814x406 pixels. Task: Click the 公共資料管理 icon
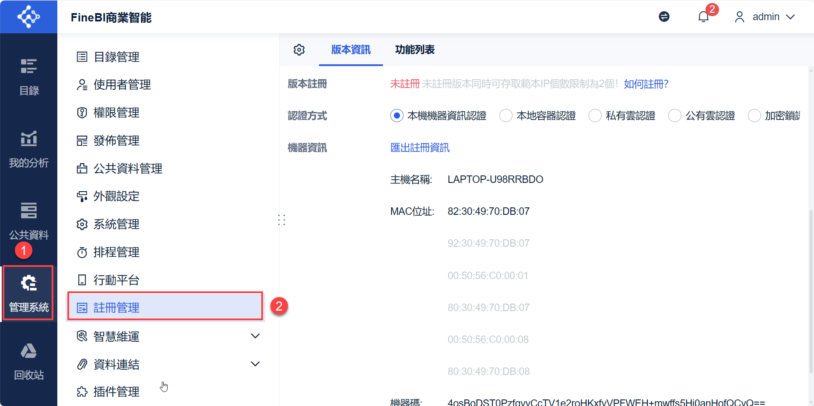tap(82, 168)
